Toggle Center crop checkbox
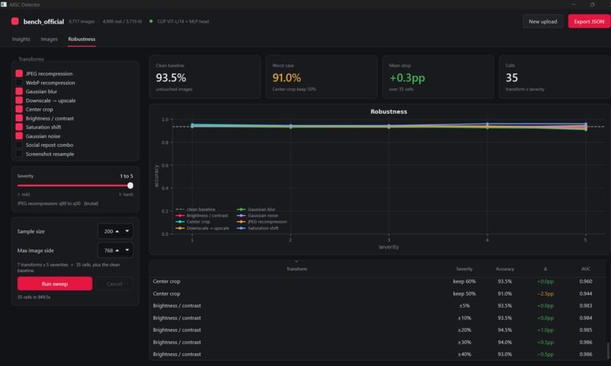 coord(19,109)
